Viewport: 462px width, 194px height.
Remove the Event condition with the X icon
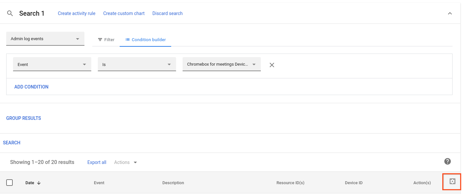272,65
